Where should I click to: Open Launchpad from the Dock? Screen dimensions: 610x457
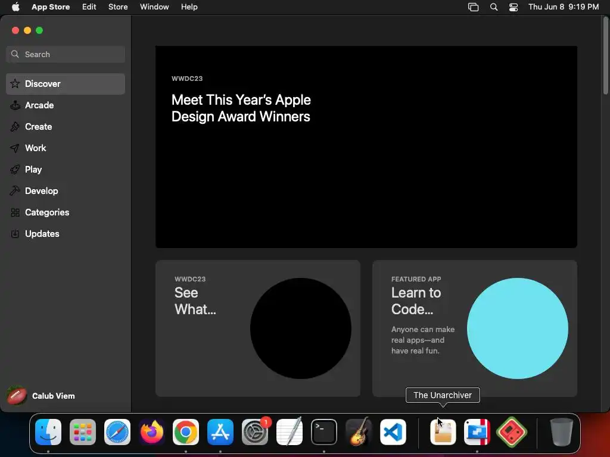click(x=82, y=432)
